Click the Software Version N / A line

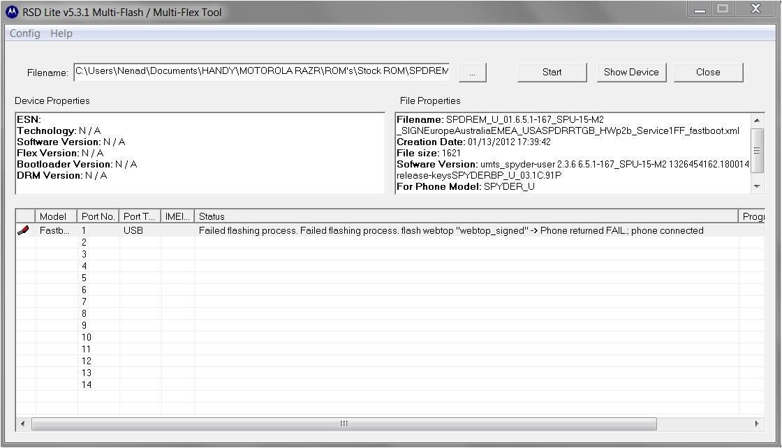pos(71,142)
